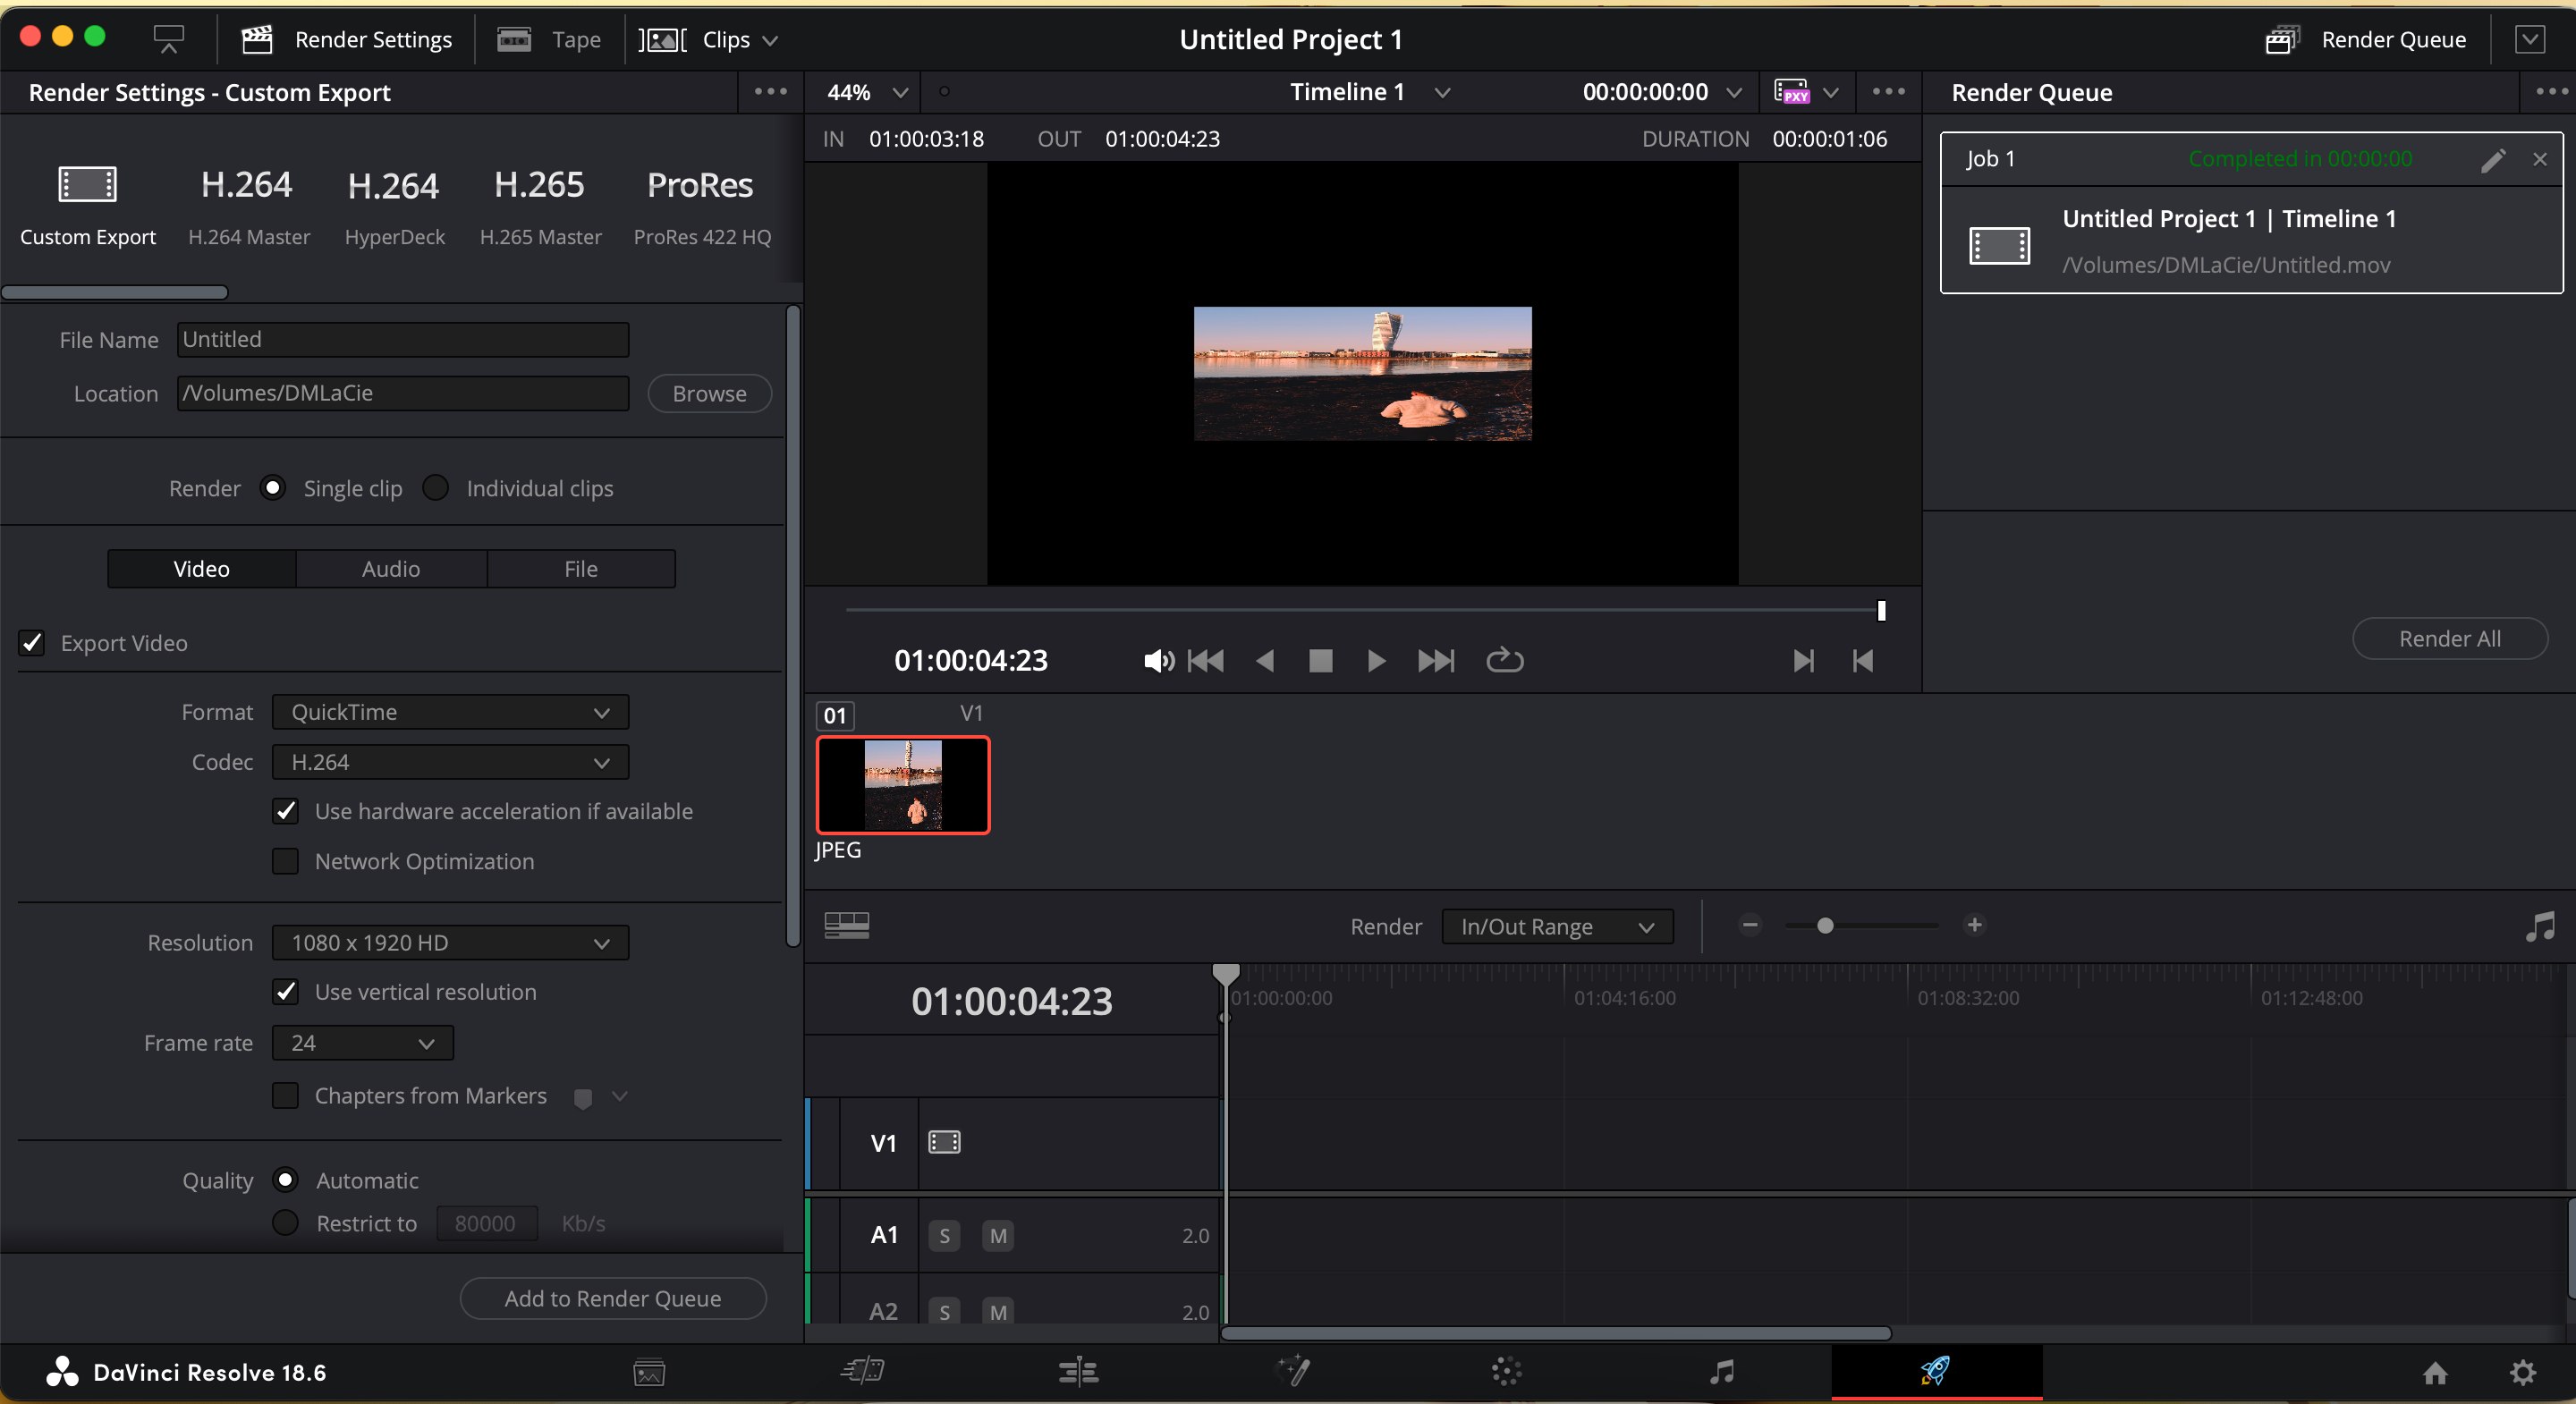Switch to the Audio tab
The height and width of the screenshot is (1404, 2576).
[390, 568]
